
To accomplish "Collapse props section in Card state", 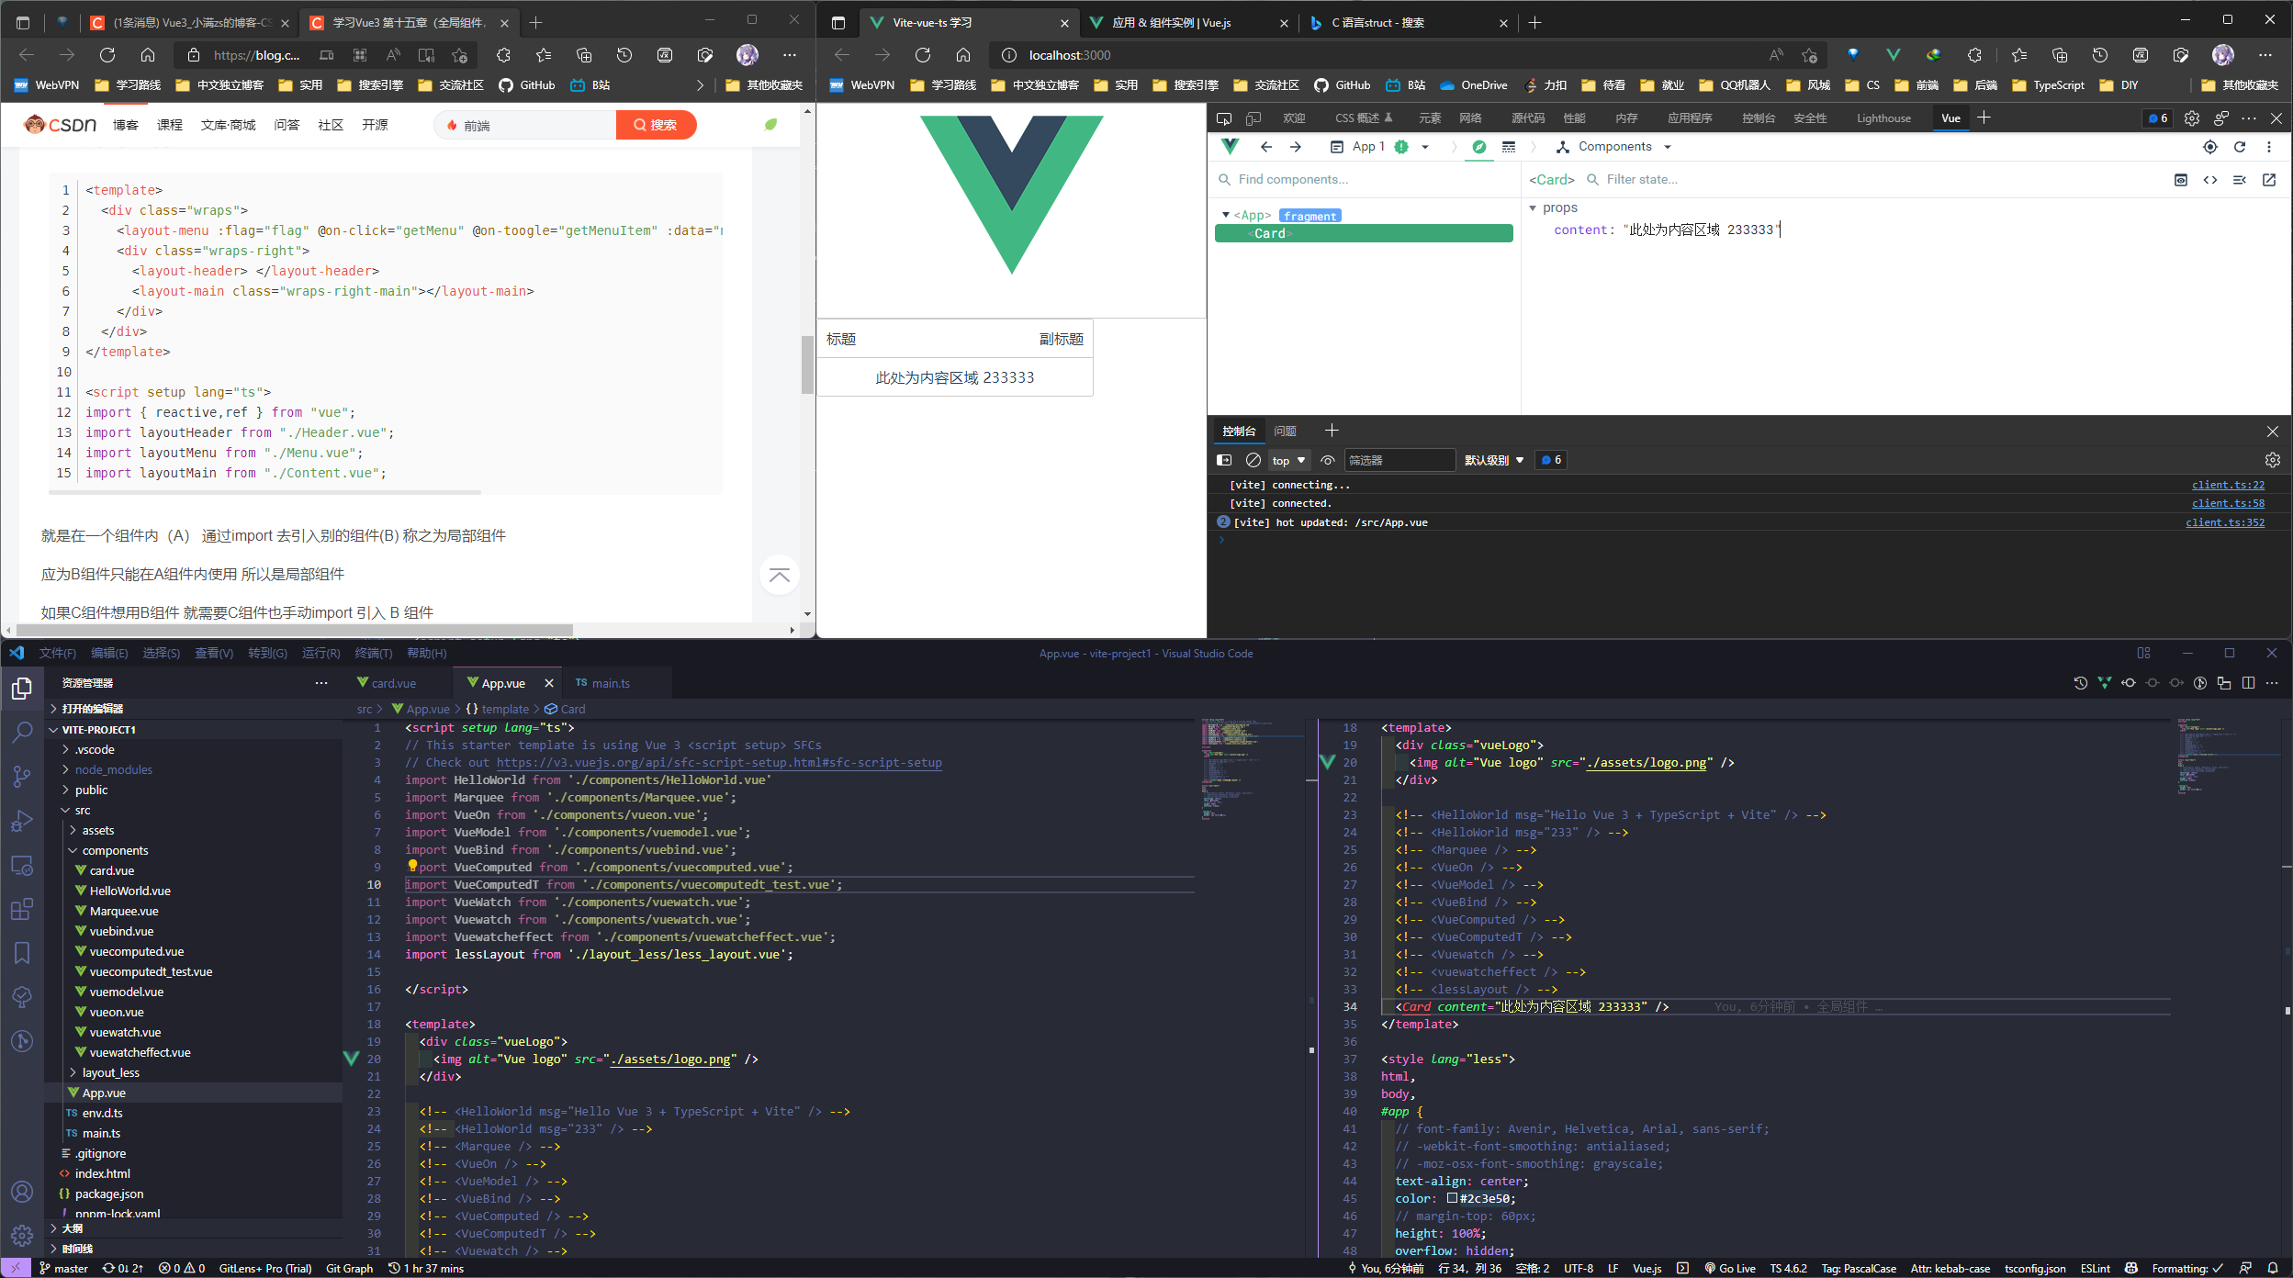I will pos(1533,208).
